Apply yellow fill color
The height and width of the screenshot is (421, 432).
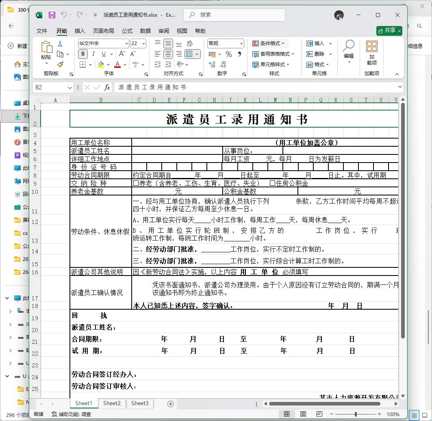click(x=101, y=65)
